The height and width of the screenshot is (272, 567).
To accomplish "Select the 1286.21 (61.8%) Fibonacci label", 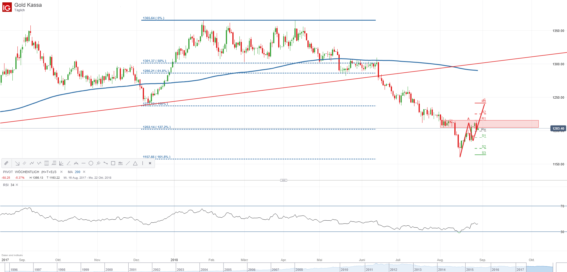I will click(155, 71).
